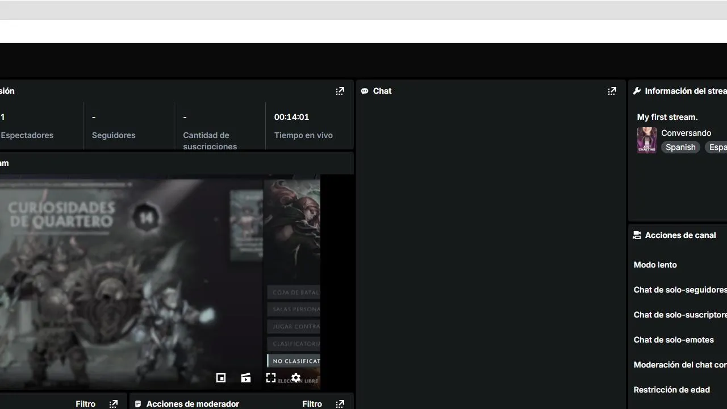
Task: Open the stream preview settings gear
Action: (x=296, y=378)
